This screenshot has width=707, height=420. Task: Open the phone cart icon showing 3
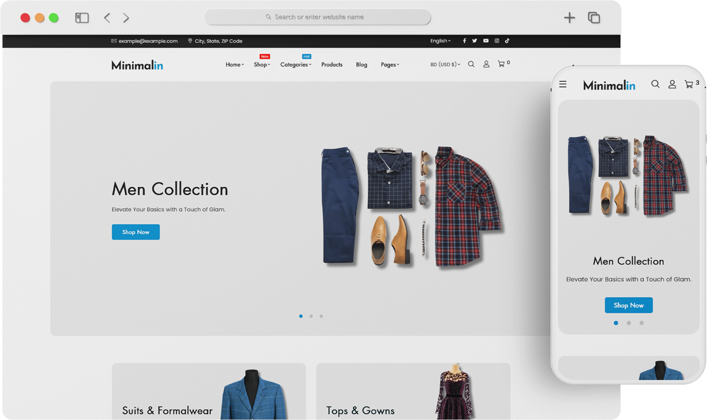pyautogui.click(x=691, y=84)
